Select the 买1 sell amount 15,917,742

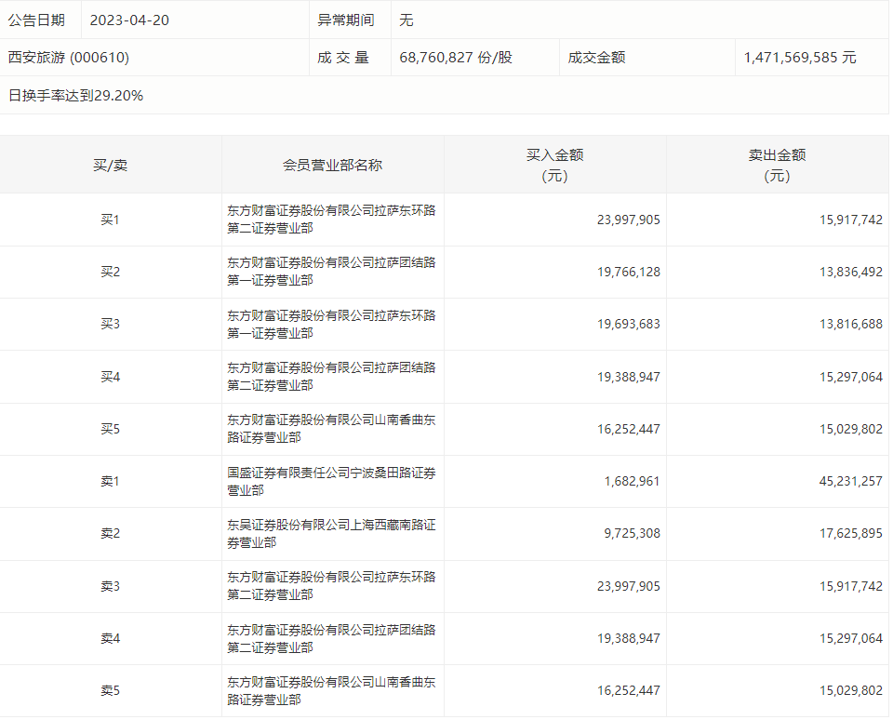851,220
